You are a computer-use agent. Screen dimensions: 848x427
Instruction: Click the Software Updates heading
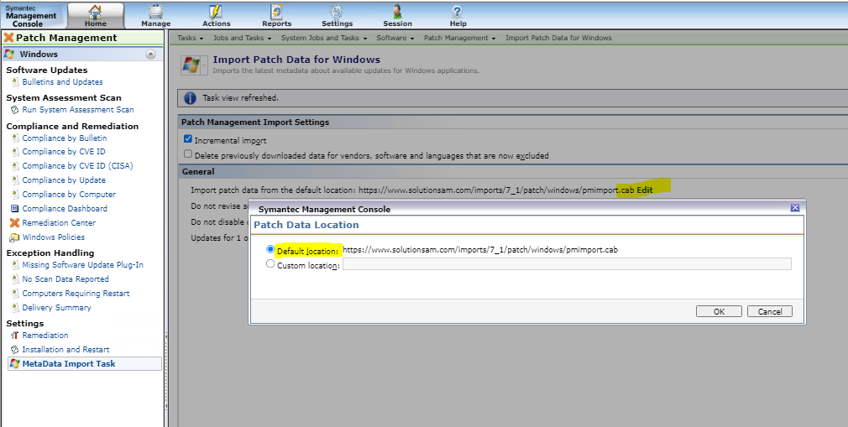coord(46,70)
